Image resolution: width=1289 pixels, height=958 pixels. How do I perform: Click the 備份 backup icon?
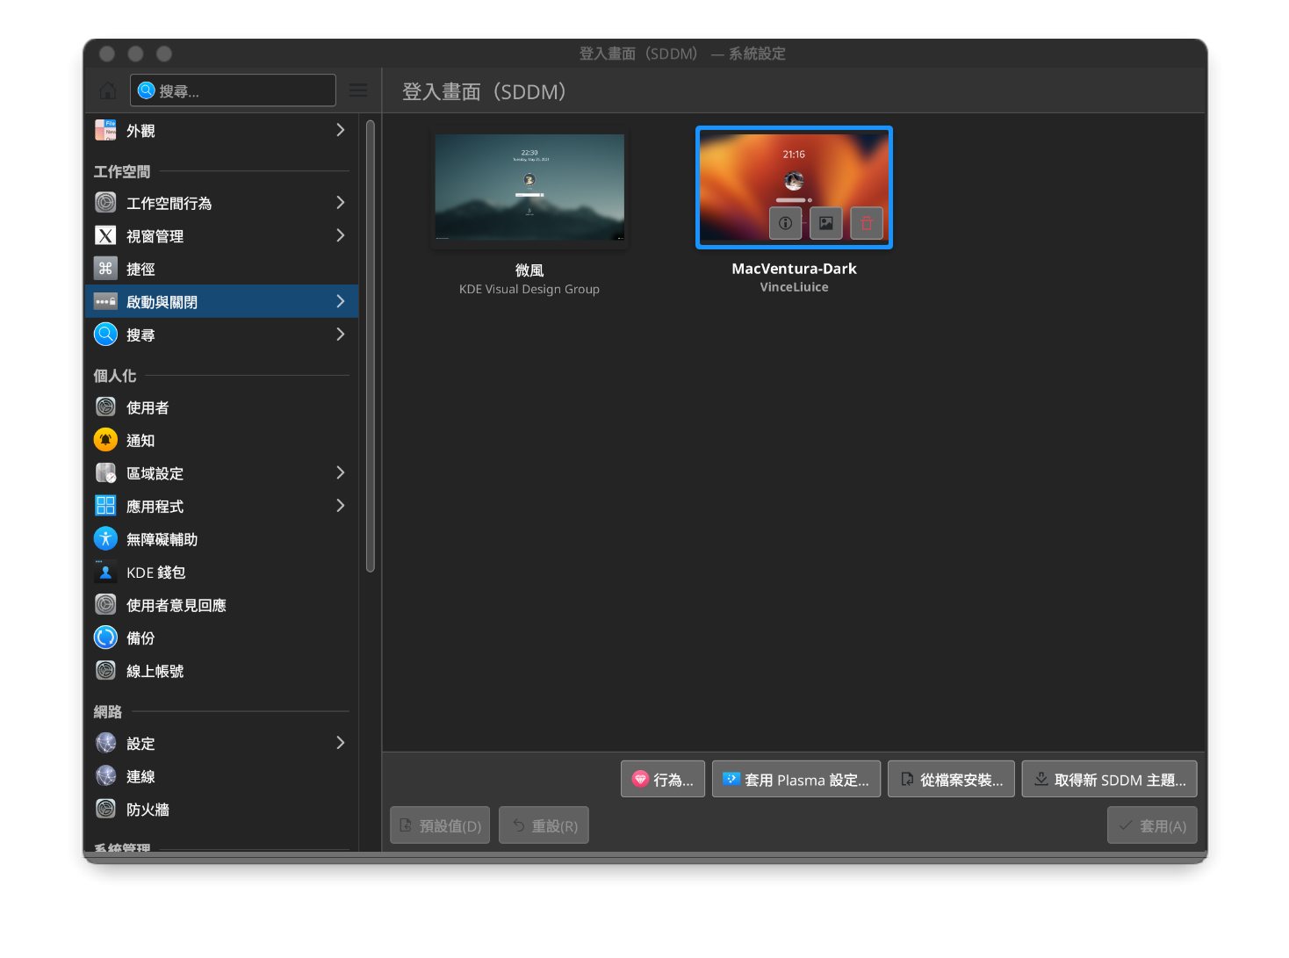pos(105,637)
